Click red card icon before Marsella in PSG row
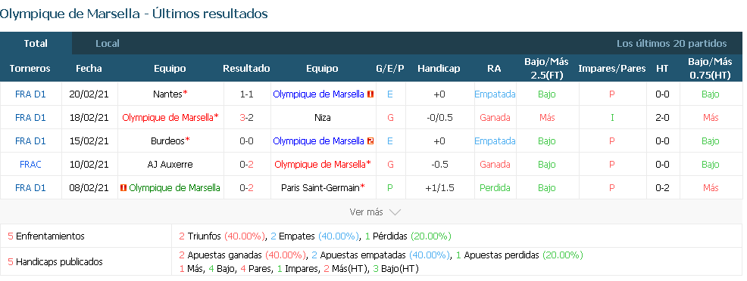 (x=123, y=188)
